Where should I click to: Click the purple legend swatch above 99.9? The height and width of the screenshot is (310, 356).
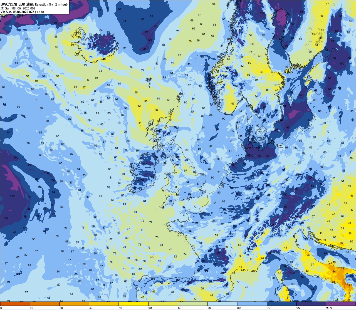[341, 304]
